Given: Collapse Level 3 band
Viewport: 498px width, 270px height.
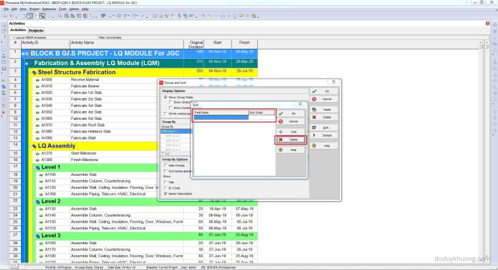Looking at the screenshot, I should click(x=34, y=236).
